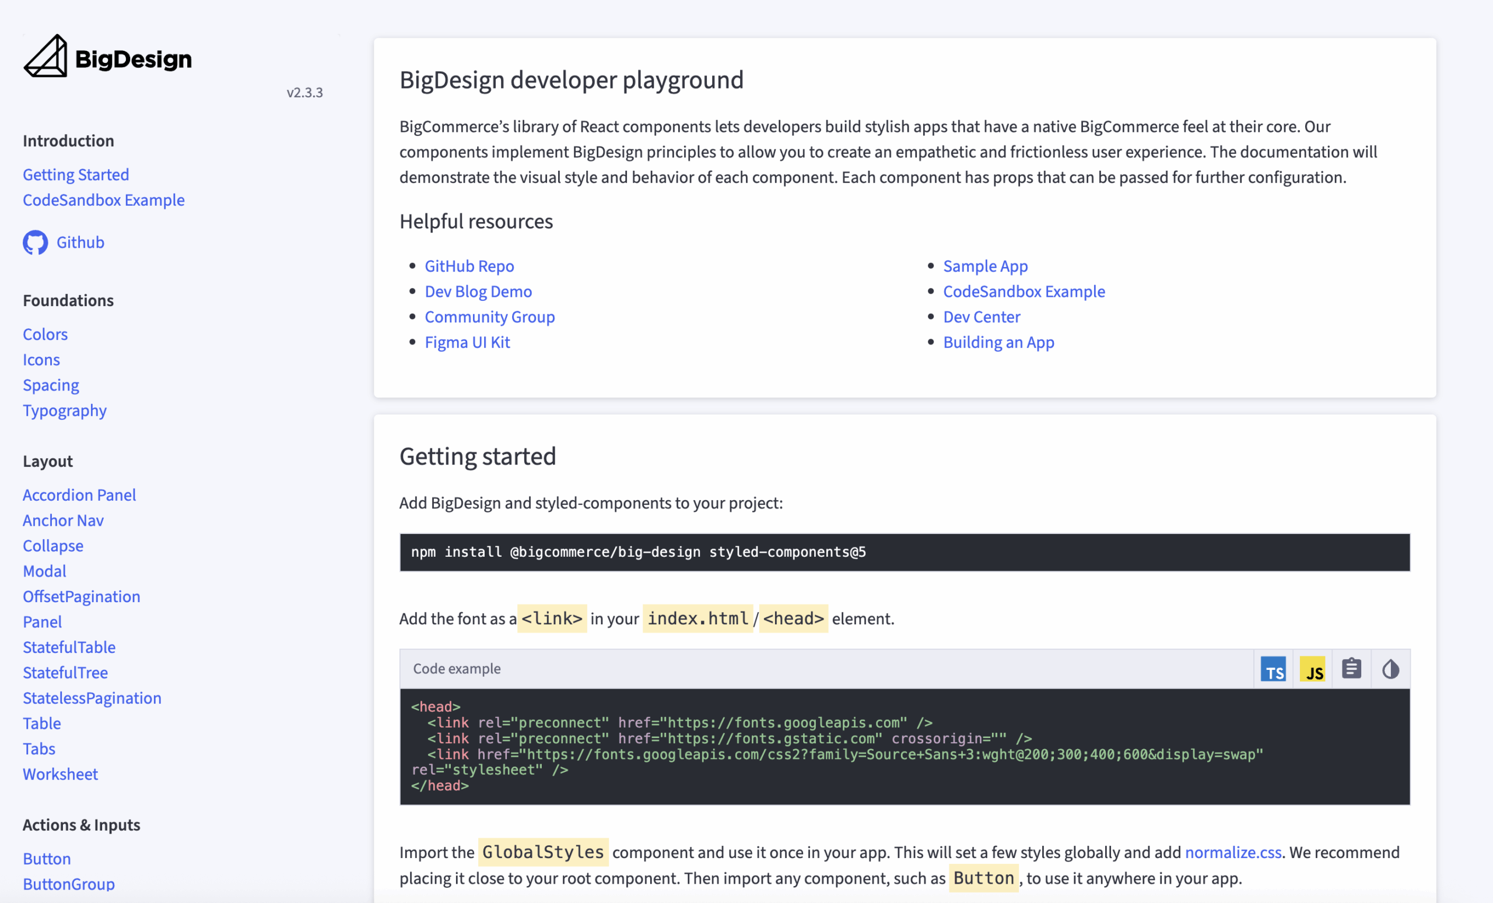
Task: Navigate to Accordion Panel docs
Action: (79, 495)
